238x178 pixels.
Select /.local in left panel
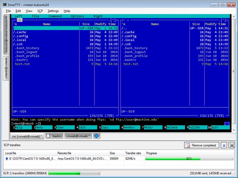[65, 40]
